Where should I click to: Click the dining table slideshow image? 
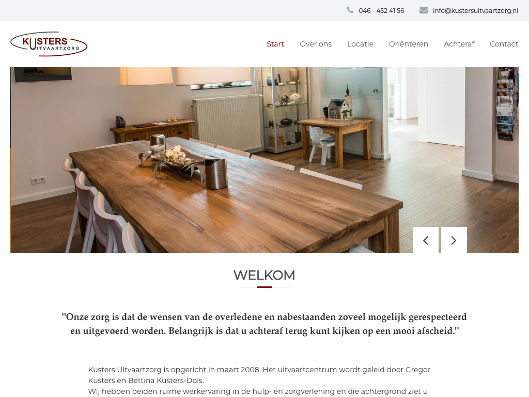(264, 160)
